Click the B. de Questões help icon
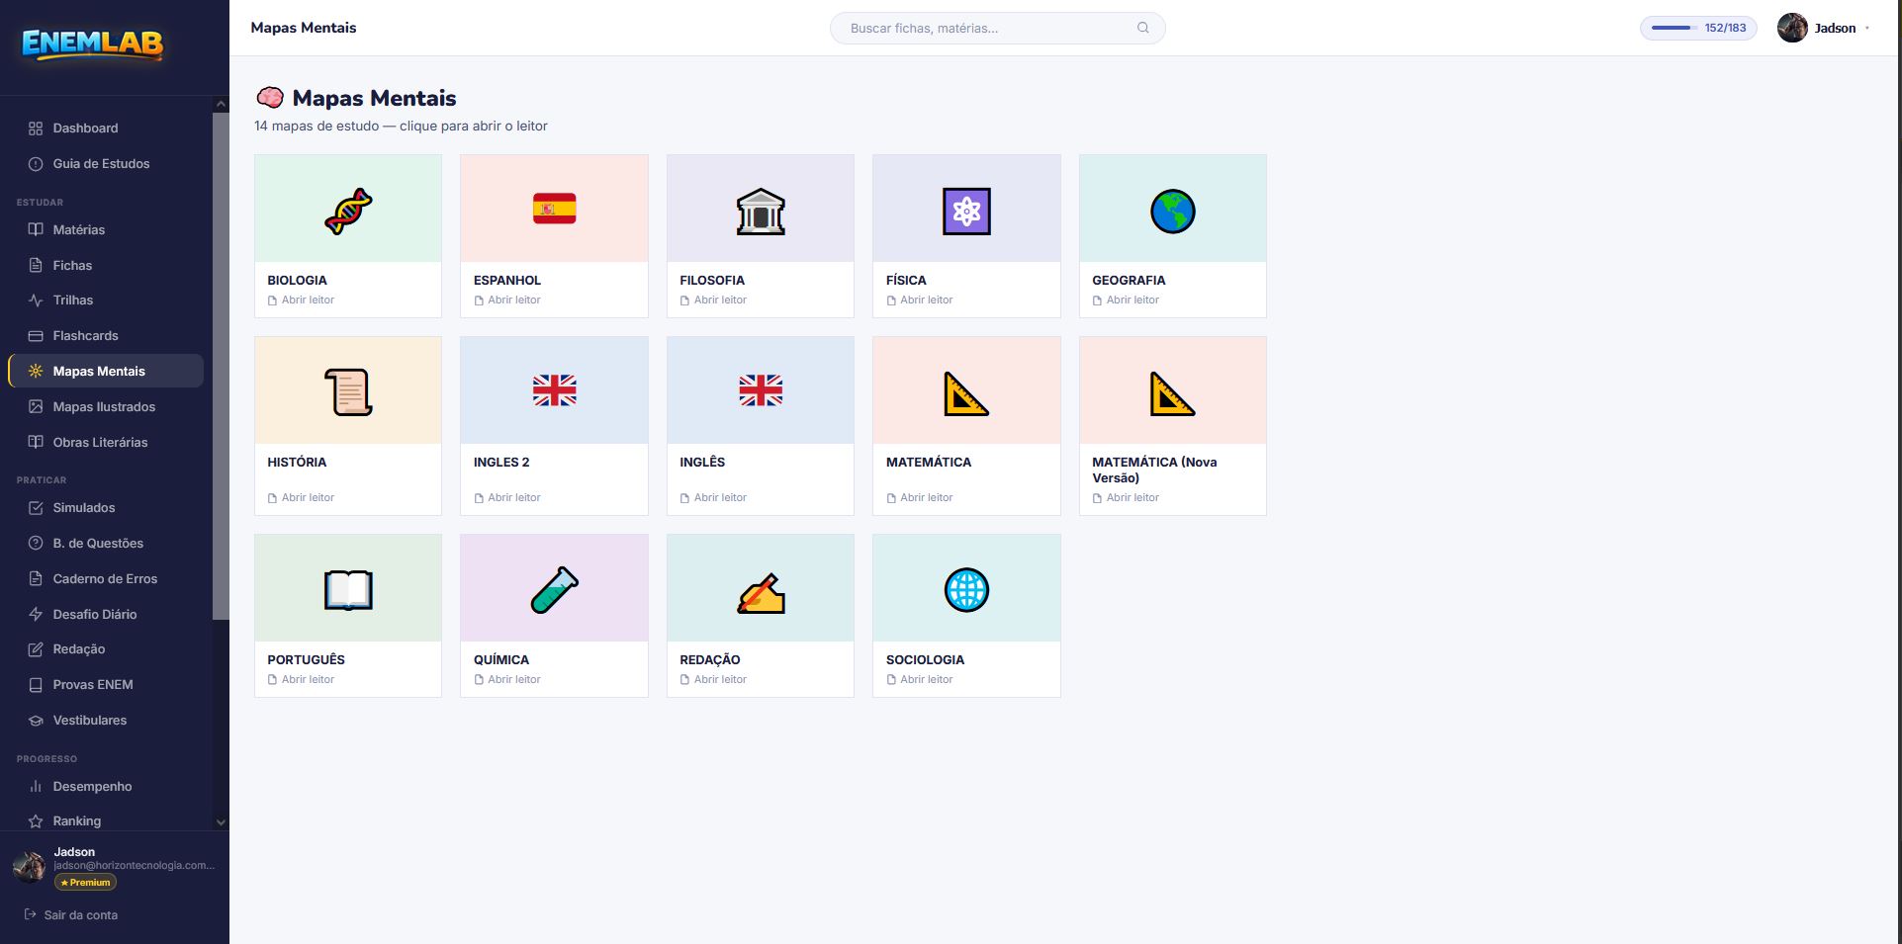The width and height of the screenshot is (1902, 944). coord(36,544)
